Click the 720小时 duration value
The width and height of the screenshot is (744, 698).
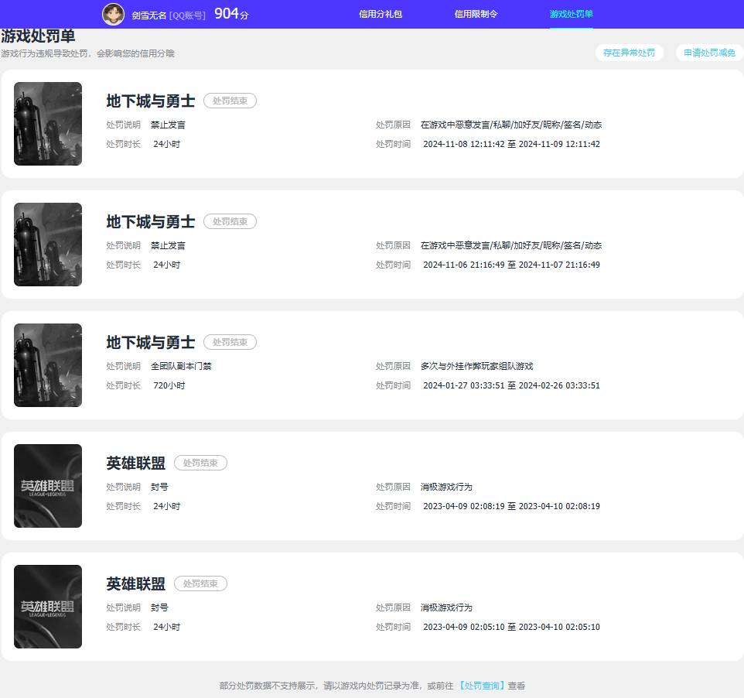169,385
